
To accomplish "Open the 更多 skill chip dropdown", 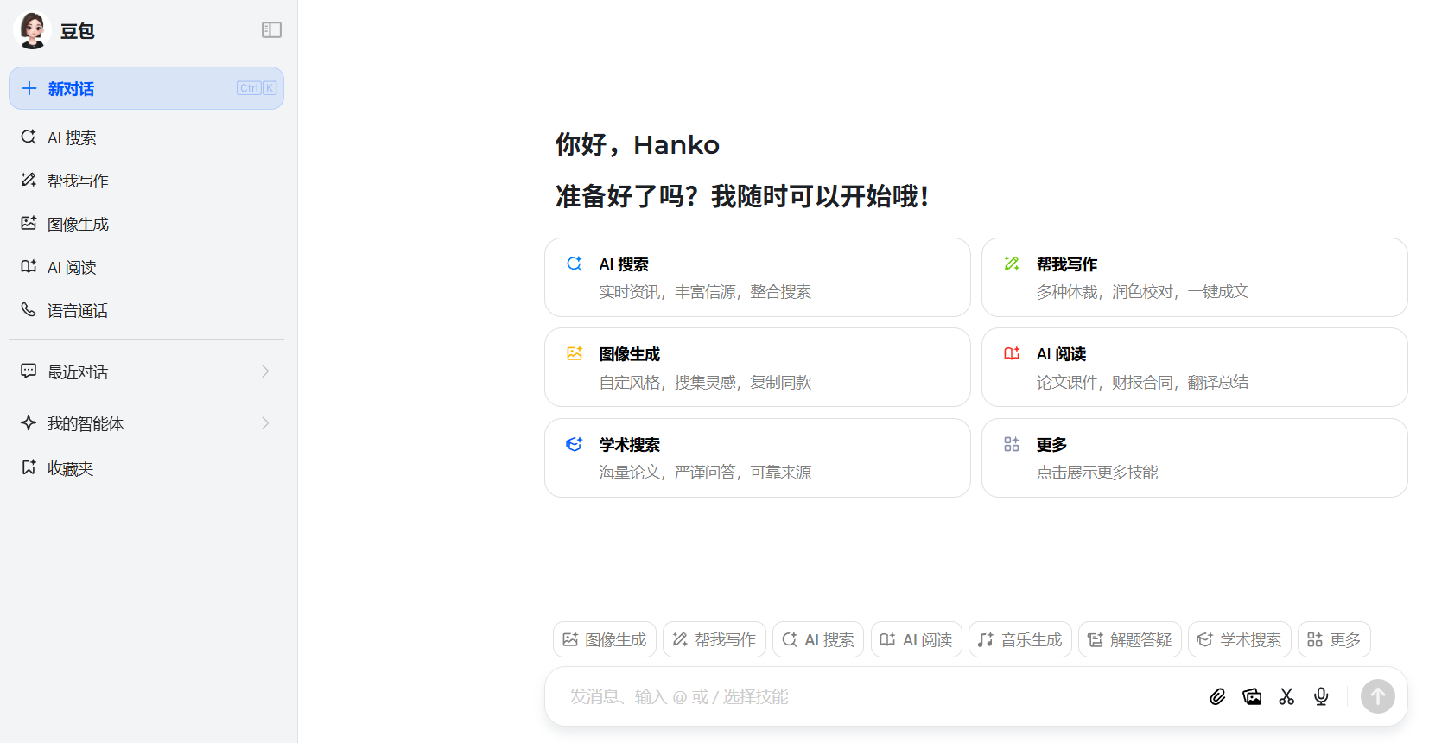I will click(x=1334, y=639).
